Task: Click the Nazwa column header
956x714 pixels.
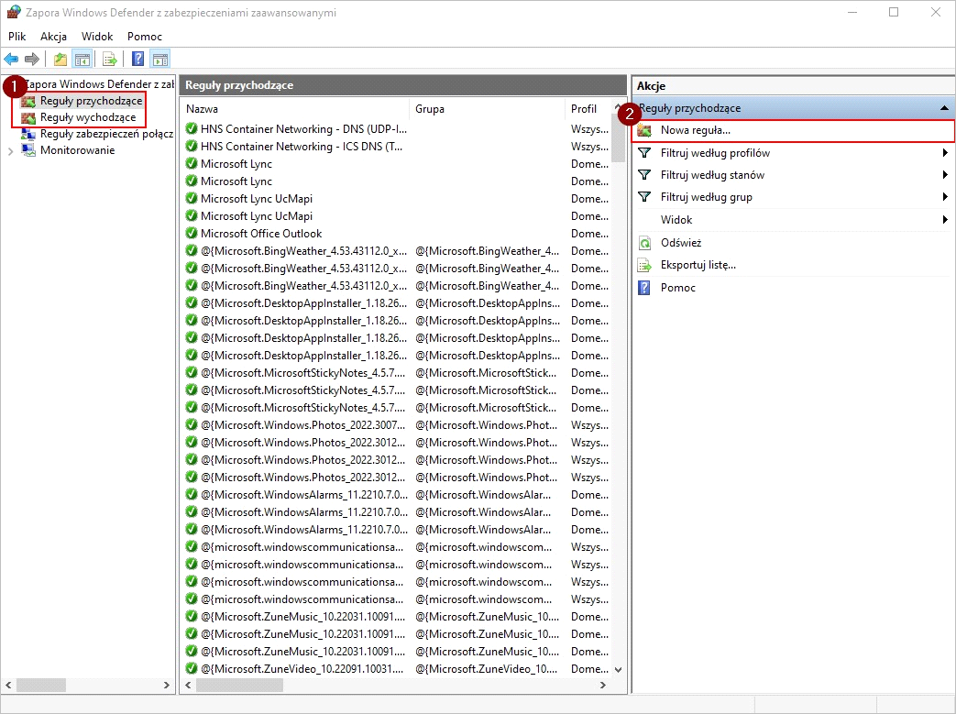Action: 295,108
